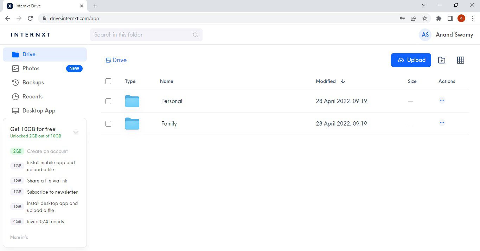Open the More info link

coord(19,237)
